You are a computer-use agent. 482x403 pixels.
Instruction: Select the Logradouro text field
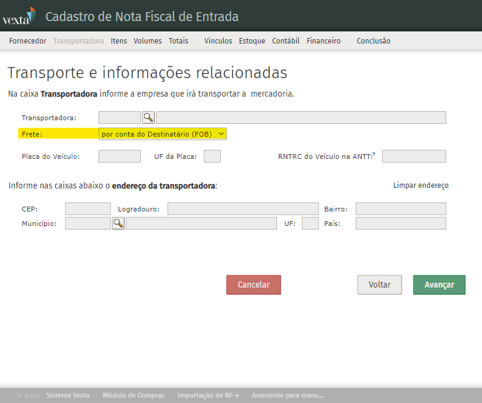point(243,209)
